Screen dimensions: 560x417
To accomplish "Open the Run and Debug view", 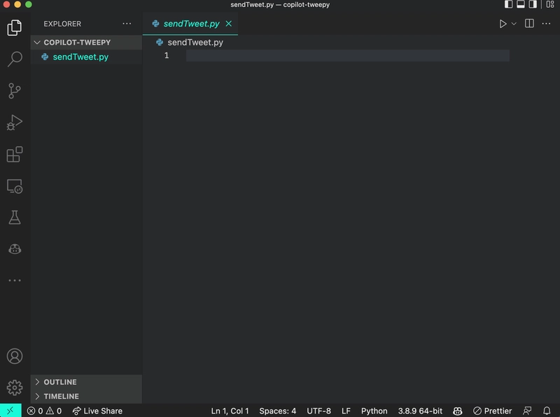I will click(x=15, y=122).
